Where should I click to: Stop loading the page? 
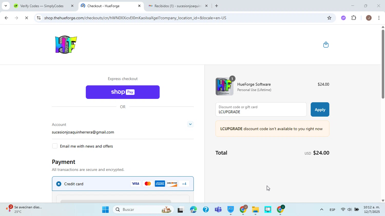(x=26, y=18)
